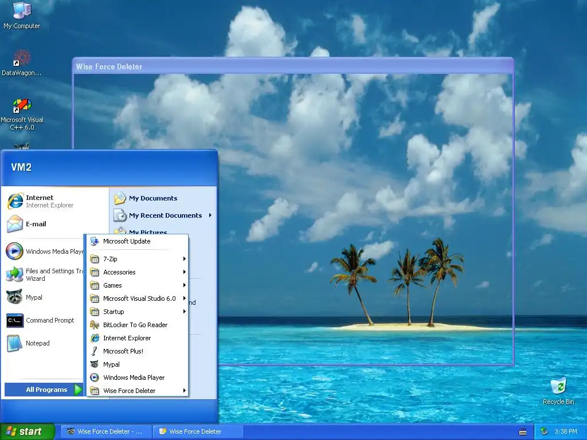Expand My Recent Documents submenu arrow
This screenshot has height=440, width=587.
tap(210, 215)
